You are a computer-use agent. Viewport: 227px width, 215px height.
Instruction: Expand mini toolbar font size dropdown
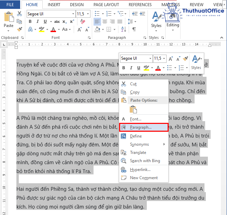point(164,58)
